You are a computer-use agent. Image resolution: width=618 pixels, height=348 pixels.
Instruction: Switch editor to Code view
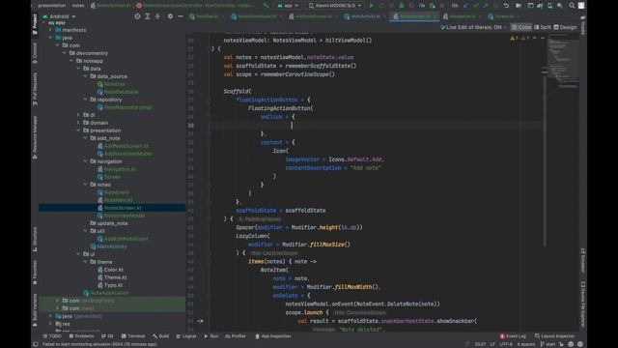(x=521, y=27)
